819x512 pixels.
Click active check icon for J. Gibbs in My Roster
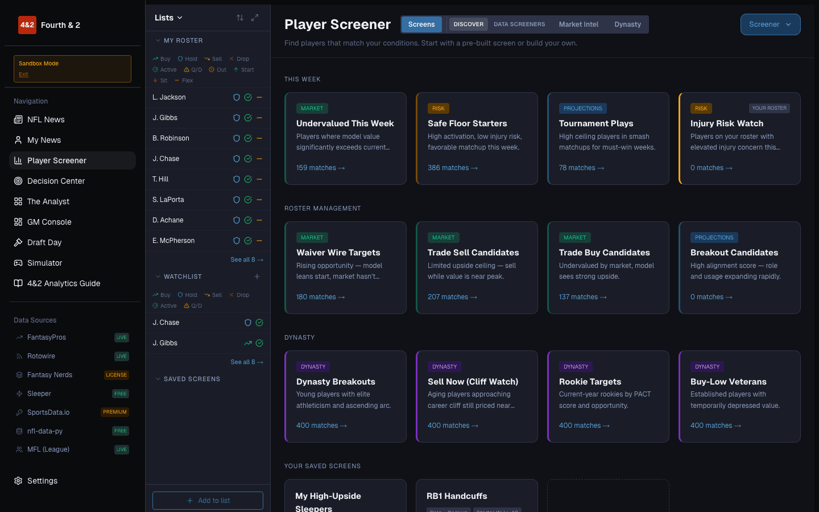[248, 118]
